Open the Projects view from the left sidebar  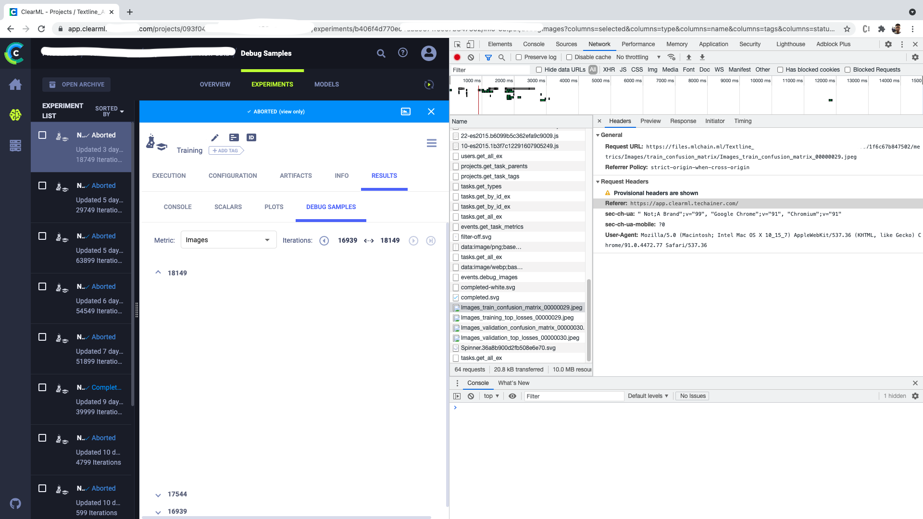point(15,115)
